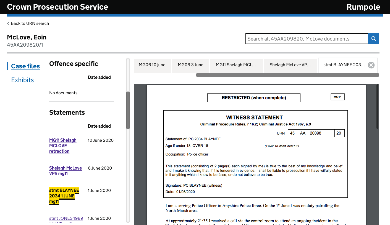Viewport: 390px width, 225px height.
Task: Open stmt JONES 1989 statement link
Action: tap(66, 218)
